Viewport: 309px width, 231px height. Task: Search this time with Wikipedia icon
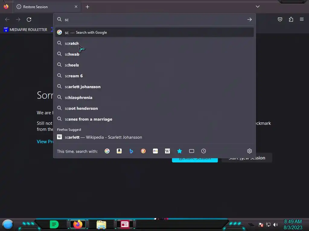point(167,151)
